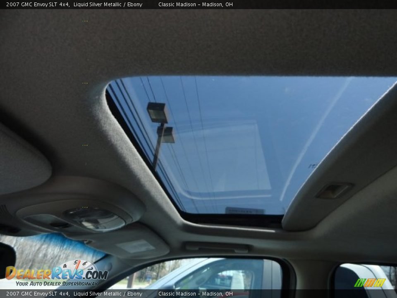The width and height of the screenshot is (397, 298).
Task: Click the small rectangular courtesy lamp in the headliner
Action: (334, 190)
